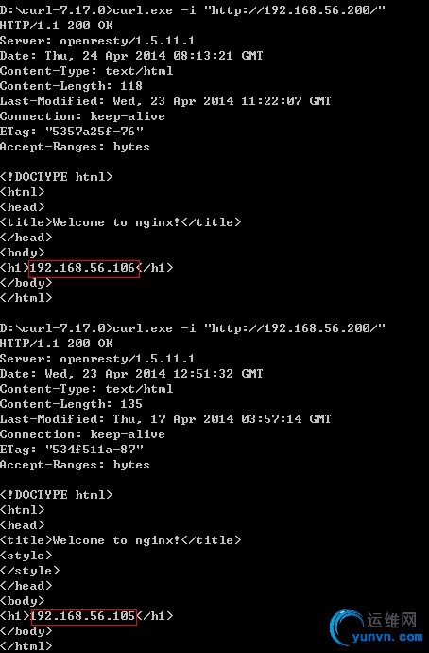Click the highlighted 192.168.56.106 address
Image resolution: width=429 pixels, height=653 pixels.
click(83, 268)
